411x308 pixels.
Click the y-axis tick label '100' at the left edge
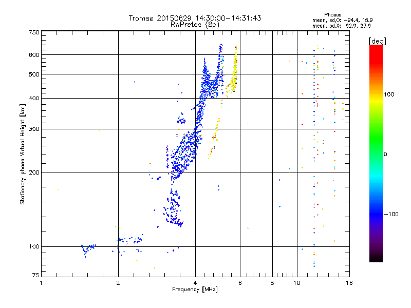click(x=34, y=247)
